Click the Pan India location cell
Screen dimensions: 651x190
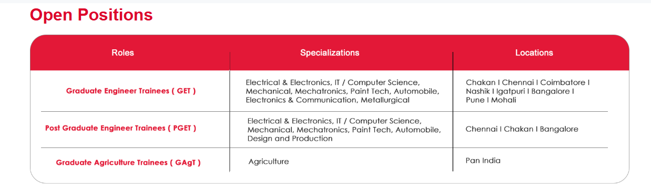coord(483,161)
